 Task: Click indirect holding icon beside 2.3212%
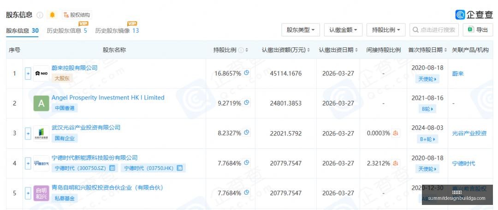pos(396,163)
